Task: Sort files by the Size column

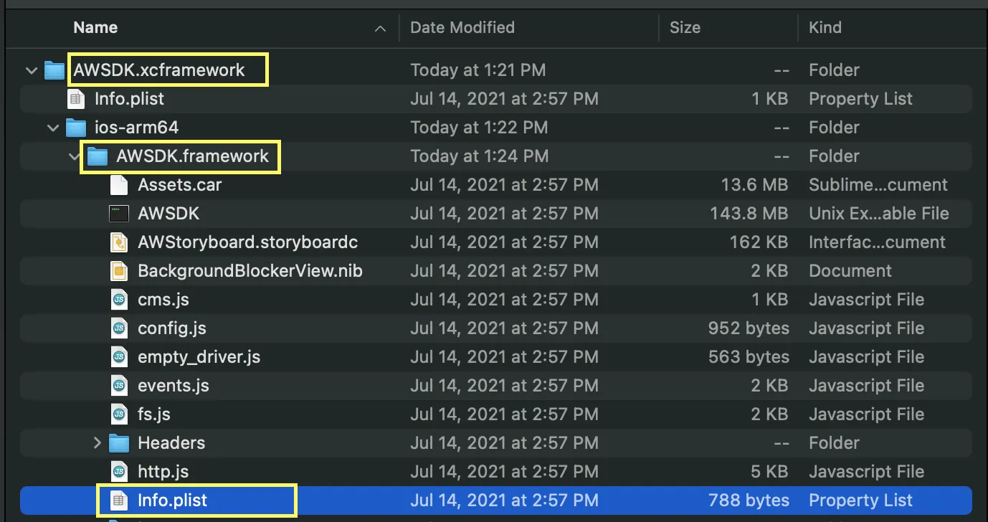Action: click(x=685, y=28)
